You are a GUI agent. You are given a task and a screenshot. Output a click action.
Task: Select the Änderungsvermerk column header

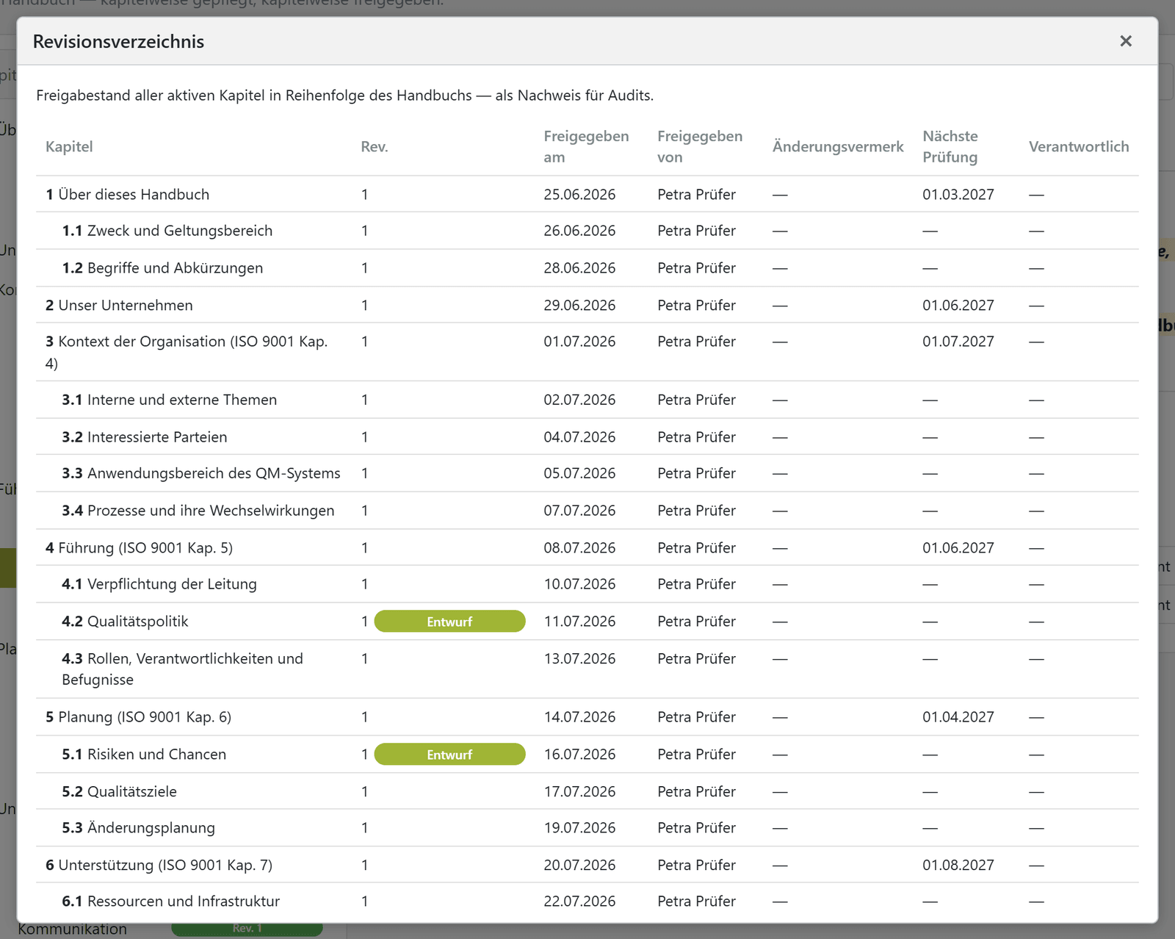[x=838, y=146]
